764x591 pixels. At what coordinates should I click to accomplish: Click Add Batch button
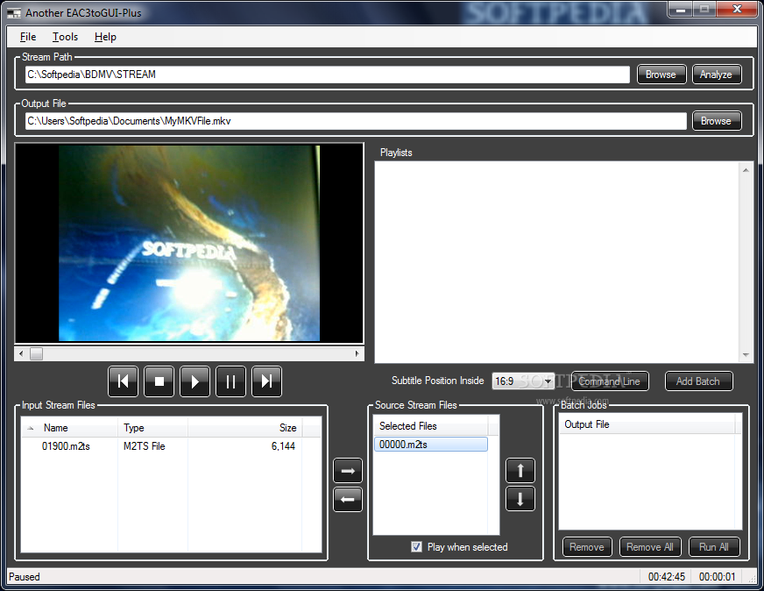click(x=698, y=381)
